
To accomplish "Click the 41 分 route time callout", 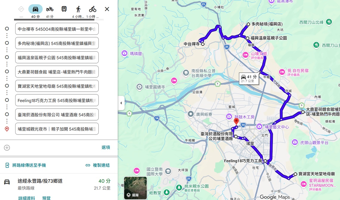I will (249, 79).
